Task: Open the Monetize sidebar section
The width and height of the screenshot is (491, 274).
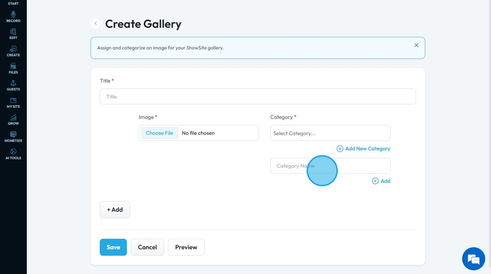Action: pos(13,137)
